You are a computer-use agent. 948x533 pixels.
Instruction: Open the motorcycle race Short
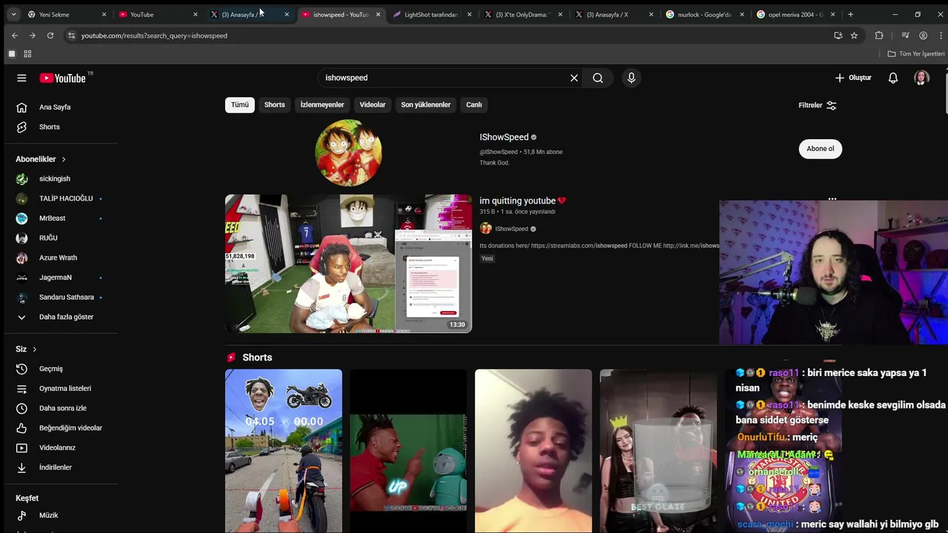click(284, 451)
